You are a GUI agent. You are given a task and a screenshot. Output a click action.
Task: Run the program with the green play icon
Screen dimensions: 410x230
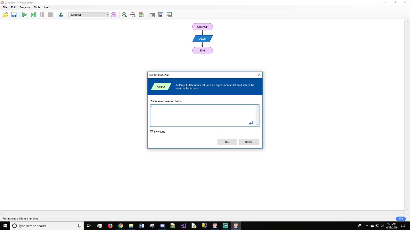pyautogui.click(x=24, y=15)
